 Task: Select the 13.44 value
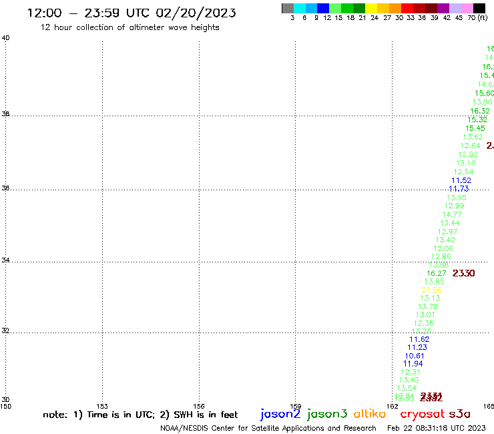pos(449,223)
